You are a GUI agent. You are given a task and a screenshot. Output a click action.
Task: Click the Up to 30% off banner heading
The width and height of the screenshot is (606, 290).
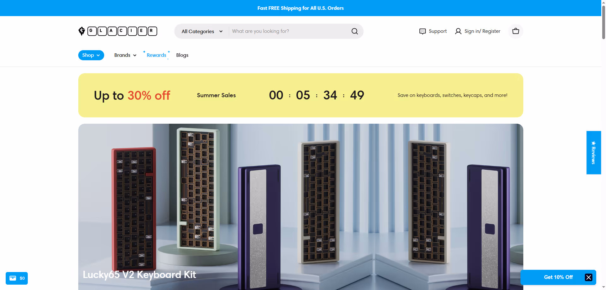[132, 95]
